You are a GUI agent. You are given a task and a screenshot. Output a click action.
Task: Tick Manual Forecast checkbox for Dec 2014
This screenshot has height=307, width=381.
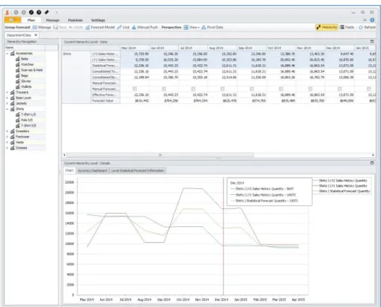tap(340, 89)
